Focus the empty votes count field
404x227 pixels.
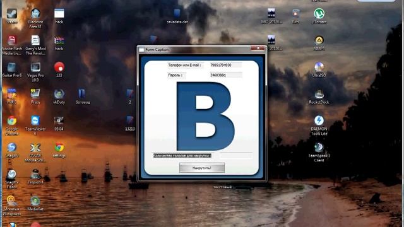(235, 156)
